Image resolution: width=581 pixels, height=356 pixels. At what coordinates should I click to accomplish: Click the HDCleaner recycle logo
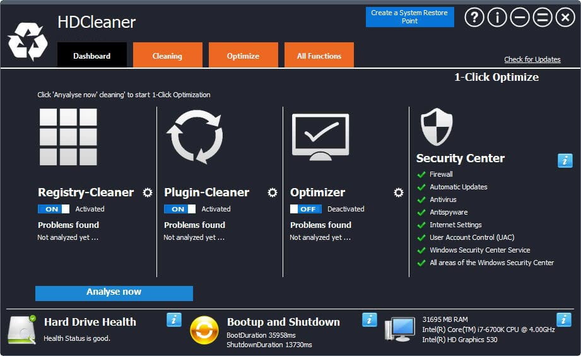28,41
